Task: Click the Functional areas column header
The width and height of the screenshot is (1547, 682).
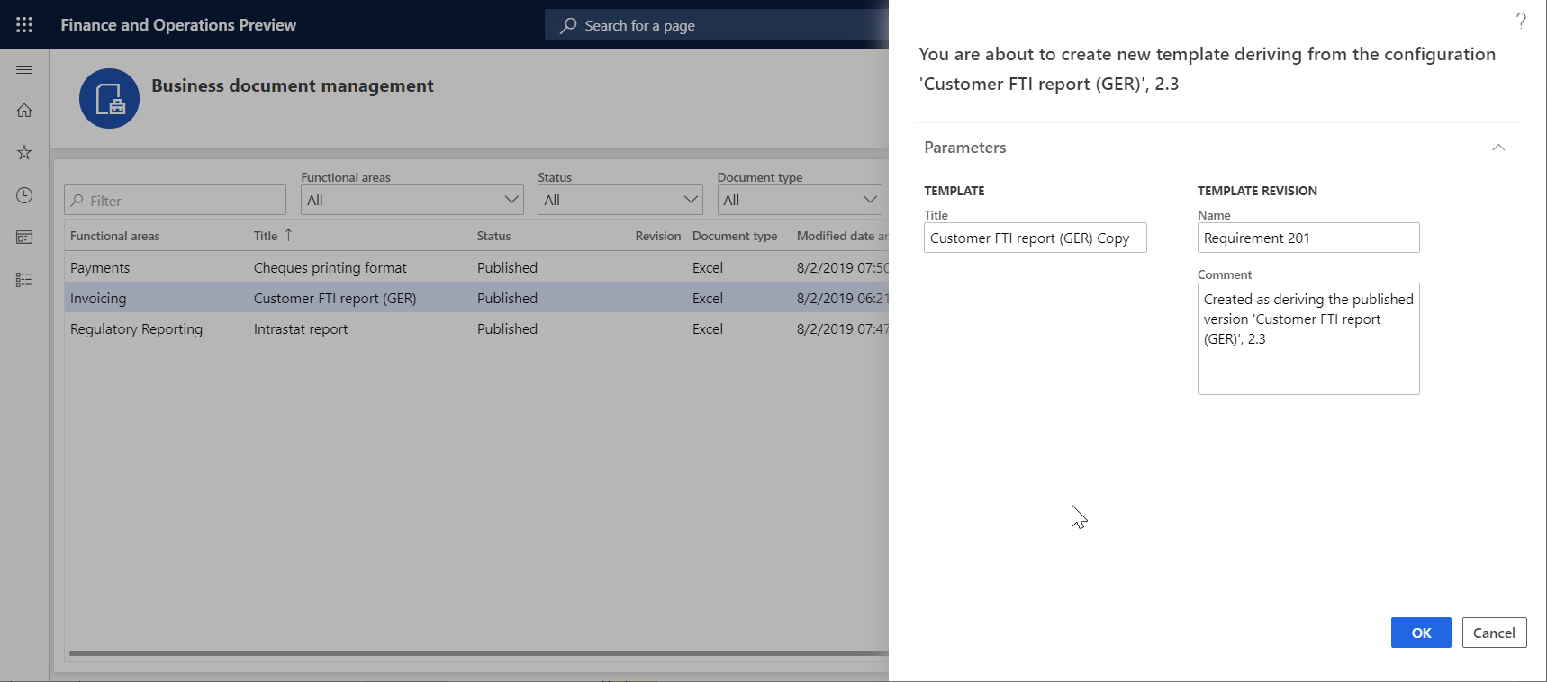Action: coord(115,236)
